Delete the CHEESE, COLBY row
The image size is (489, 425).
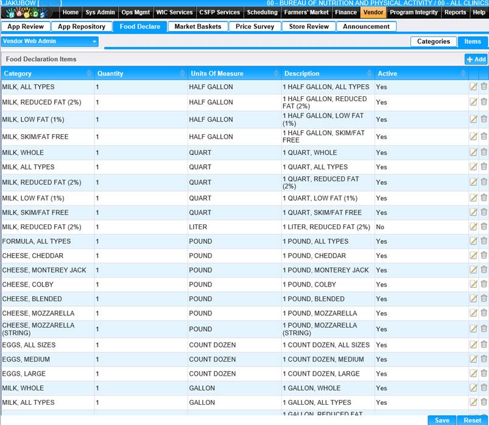pos(484,284)
